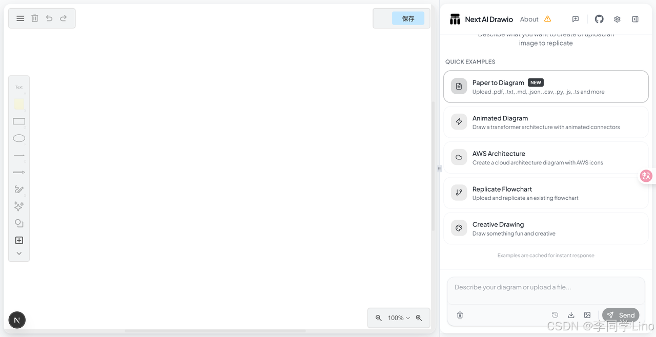Choose the Animated Diagram example
Image resolution: width=656 pixels, height=337 pixels.
pos(546,122)
